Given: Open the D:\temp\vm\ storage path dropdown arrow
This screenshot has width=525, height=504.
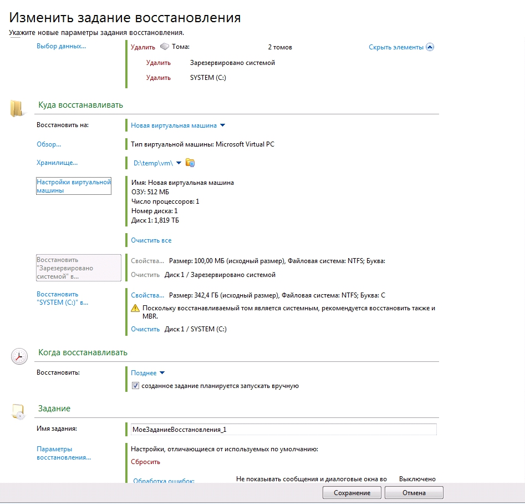Looking at the screenshot, I should coord(179,163).
